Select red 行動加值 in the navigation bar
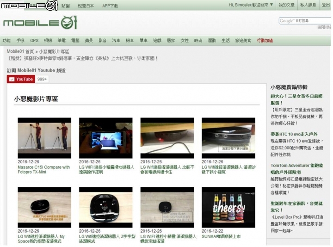Viewport: 333px width, 247px height. point(265,40)
